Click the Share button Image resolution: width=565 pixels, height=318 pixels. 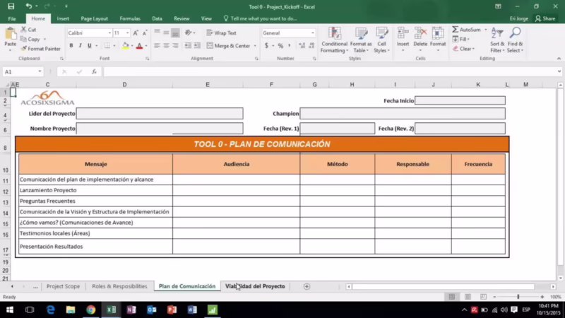pyautogui.click(x=545, y=18)
